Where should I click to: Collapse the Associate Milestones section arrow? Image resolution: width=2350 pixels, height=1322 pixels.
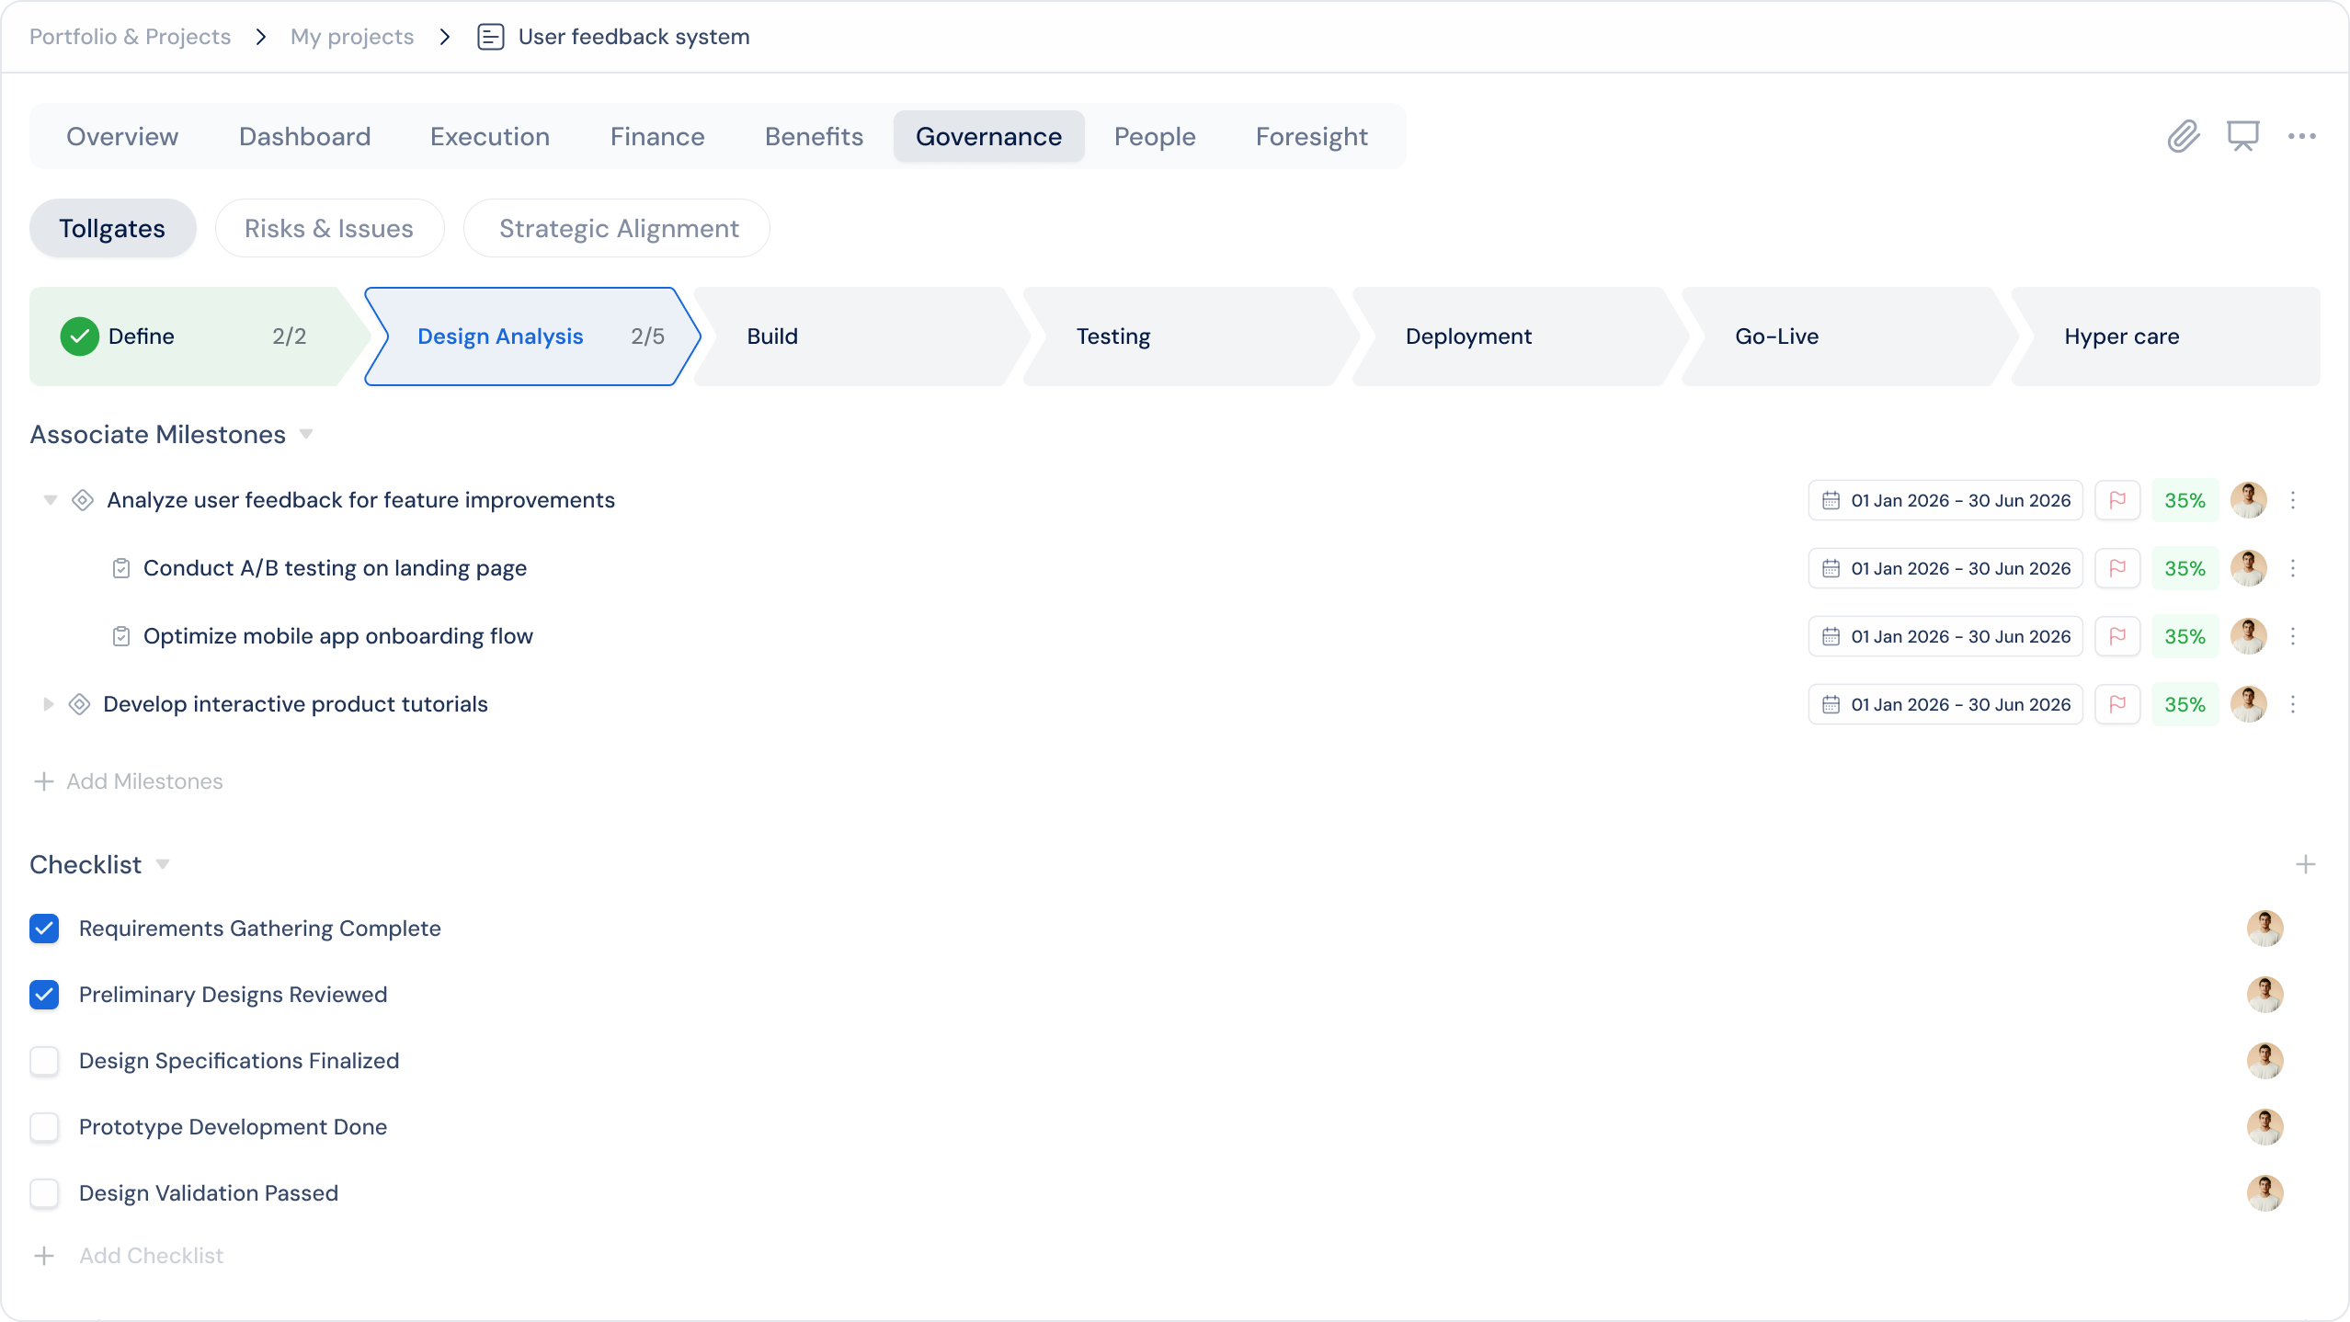point(306,434)
